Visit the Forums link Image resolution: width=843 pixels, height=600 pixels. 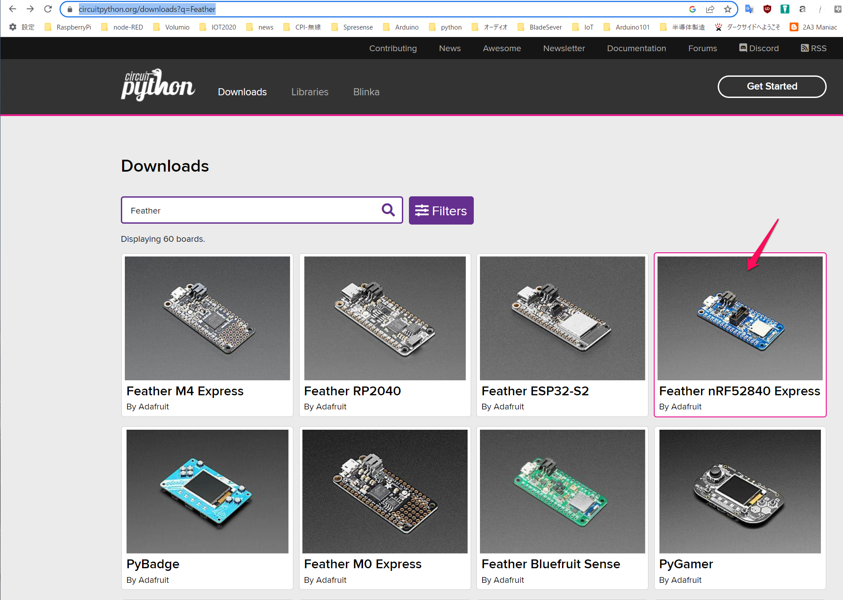tap(703, 48)
